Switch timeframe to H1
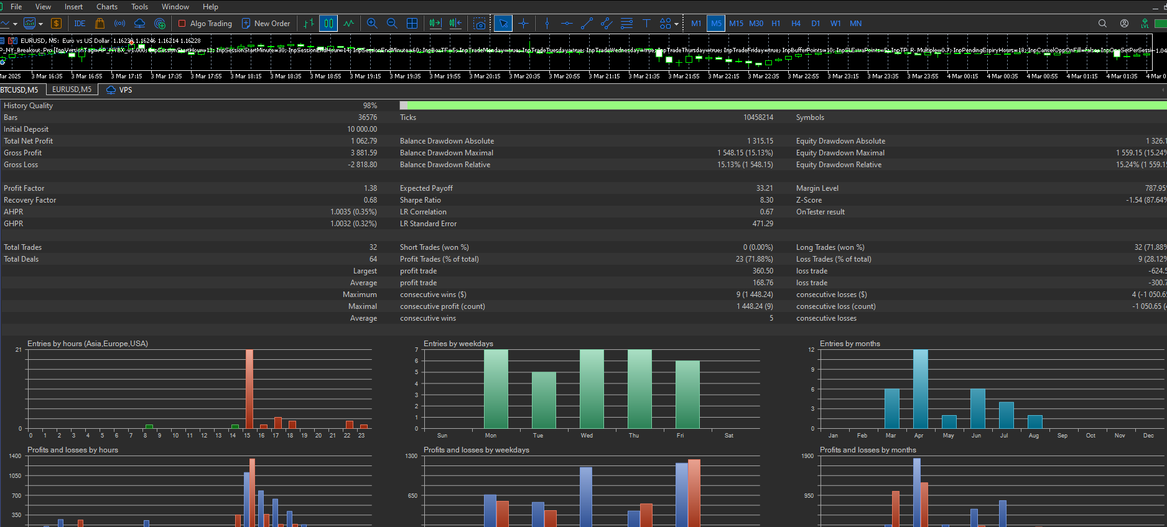 [x=776, y=24]
